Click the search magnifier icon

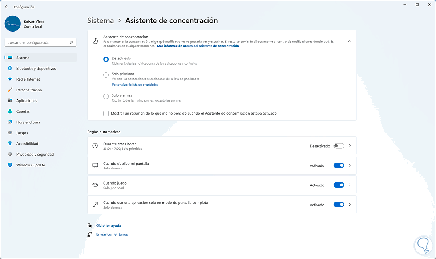[72, 42]
